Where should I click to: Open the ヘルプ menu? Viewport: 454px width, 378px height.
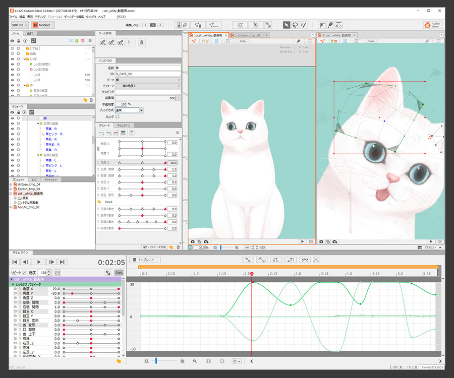tap(101, 17)
